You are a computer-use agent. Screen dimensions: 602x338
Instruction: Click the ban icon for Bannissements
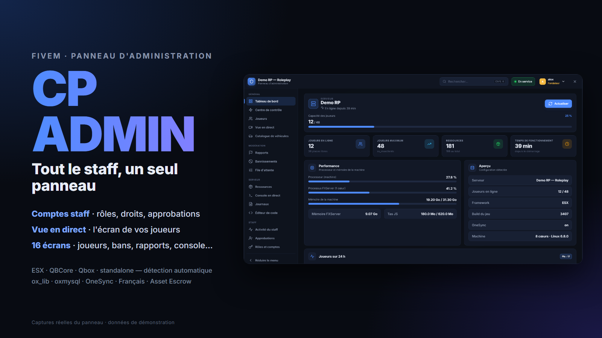[x=251, y=161]
